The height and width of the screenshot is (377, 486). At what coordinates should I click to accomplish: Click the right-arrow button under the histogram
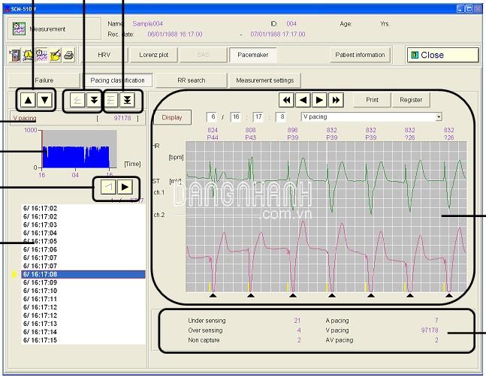point(125,187)
